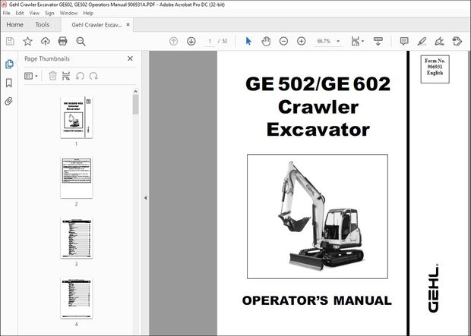Open the Help menu
The image size is (471, 336).
88,13
